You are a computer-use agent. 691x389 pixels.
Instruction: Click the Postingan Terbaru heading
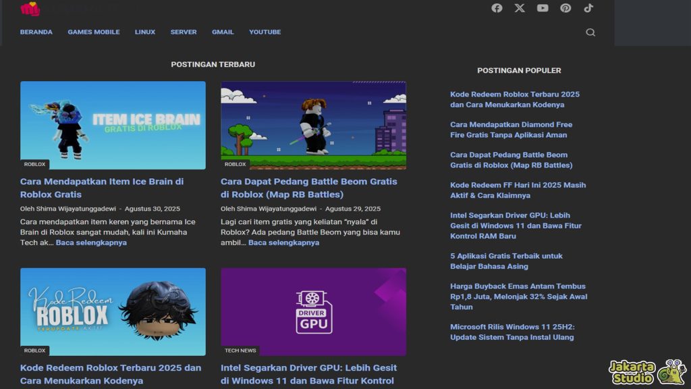[x=213, y=64]
